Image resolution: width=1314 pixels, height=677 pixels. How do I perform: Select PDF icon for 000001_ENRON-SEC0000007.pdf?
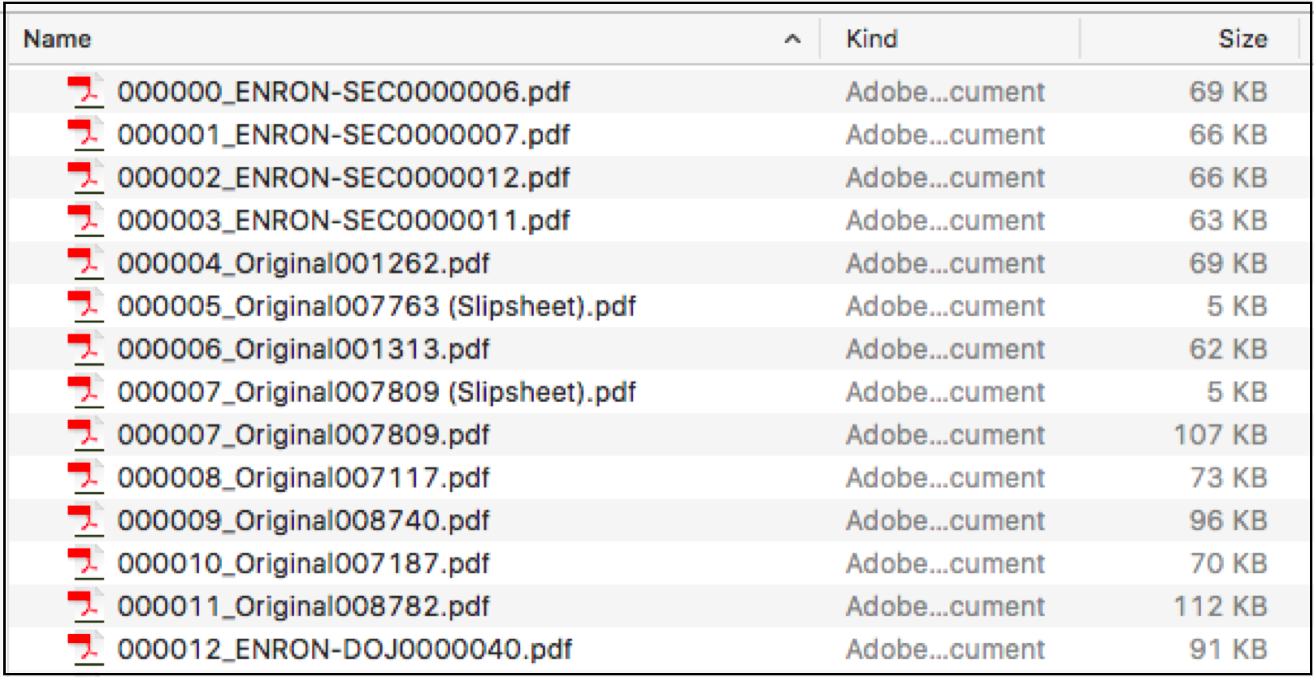pos(85,134)
